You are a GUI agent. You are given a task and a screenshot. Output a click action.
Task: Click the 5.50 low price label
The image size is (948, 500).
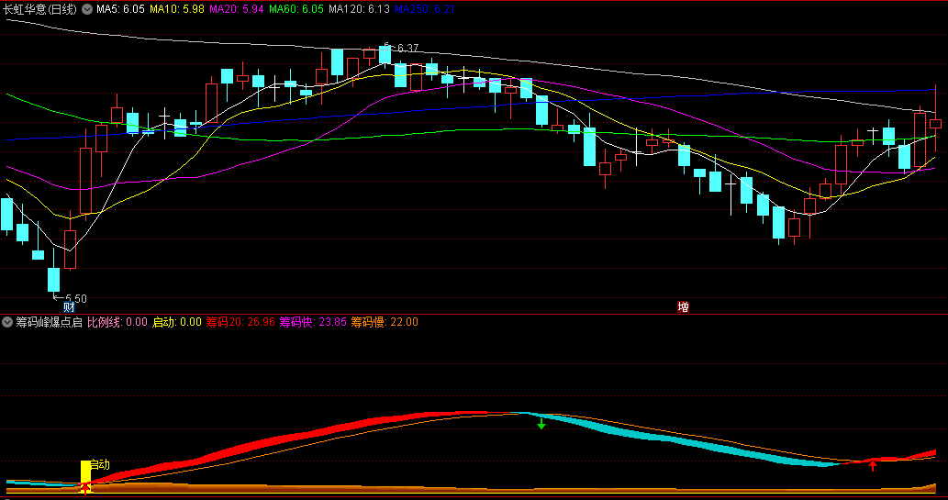tap(75, 299)
